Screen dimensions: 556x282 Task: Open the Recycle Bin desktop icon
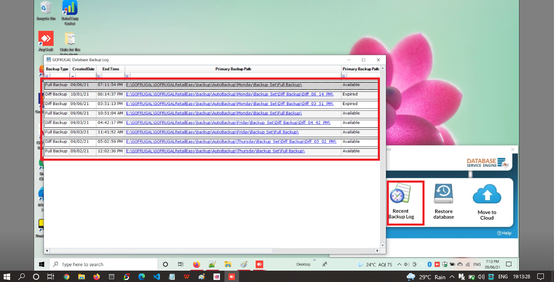pyautogui.click(x=46, y=11)
